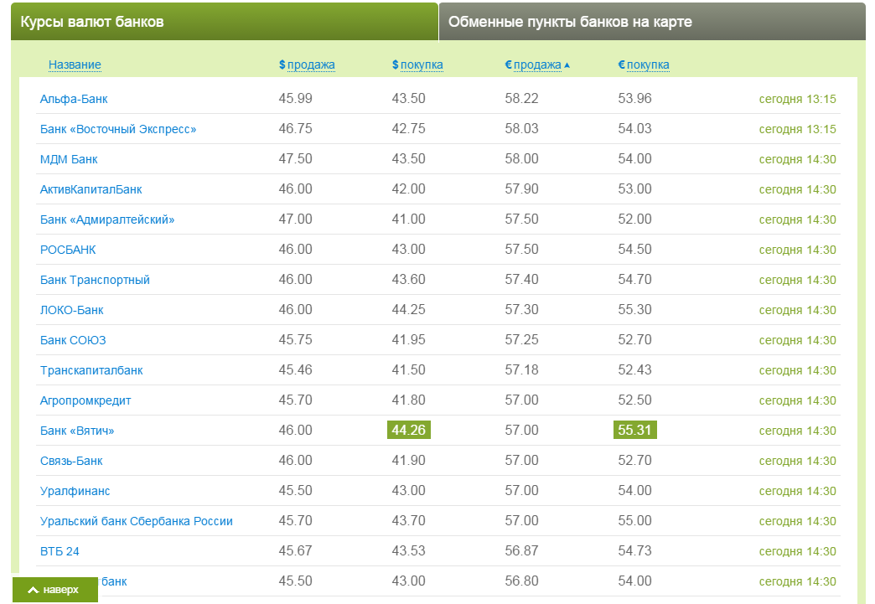Open the АктивКапиталБанк link

91,189
